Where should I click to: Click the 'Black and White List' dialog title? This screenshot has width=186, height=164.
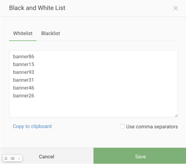point(37,8)
